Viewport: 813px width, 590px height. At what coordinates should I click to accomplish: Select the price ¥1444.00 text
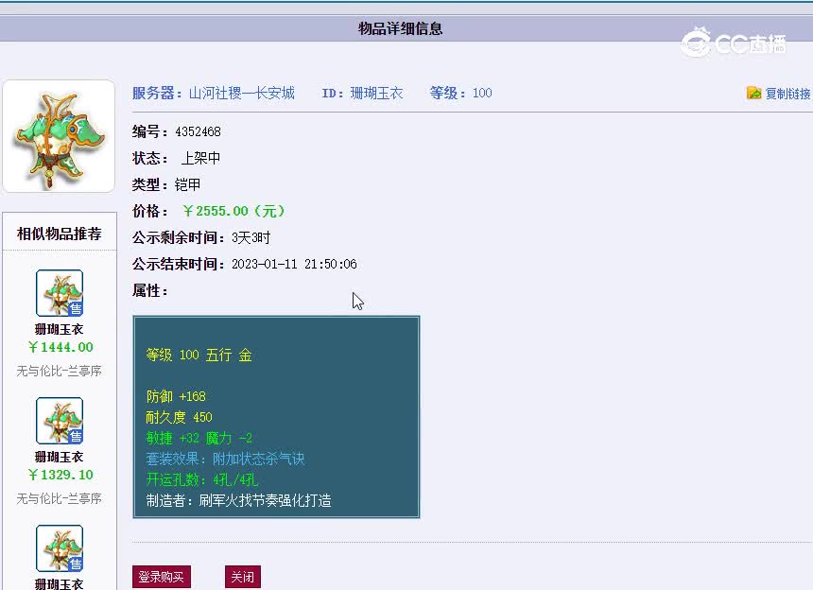click(x=61, y=347)
